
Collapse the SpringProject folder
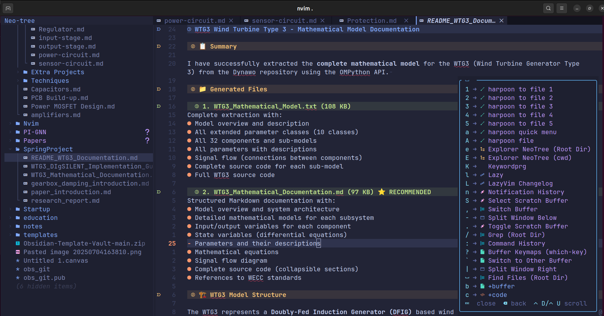10,149
